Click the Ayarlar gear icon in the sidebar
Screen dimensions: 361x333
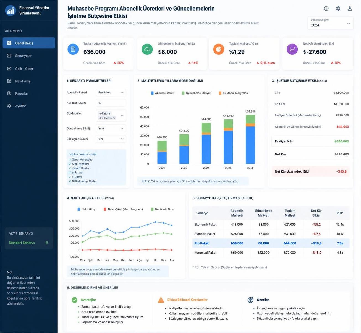tap(9, 106)
